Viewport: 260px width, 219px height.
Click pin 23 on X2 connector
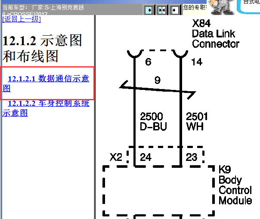pos(192,157)
